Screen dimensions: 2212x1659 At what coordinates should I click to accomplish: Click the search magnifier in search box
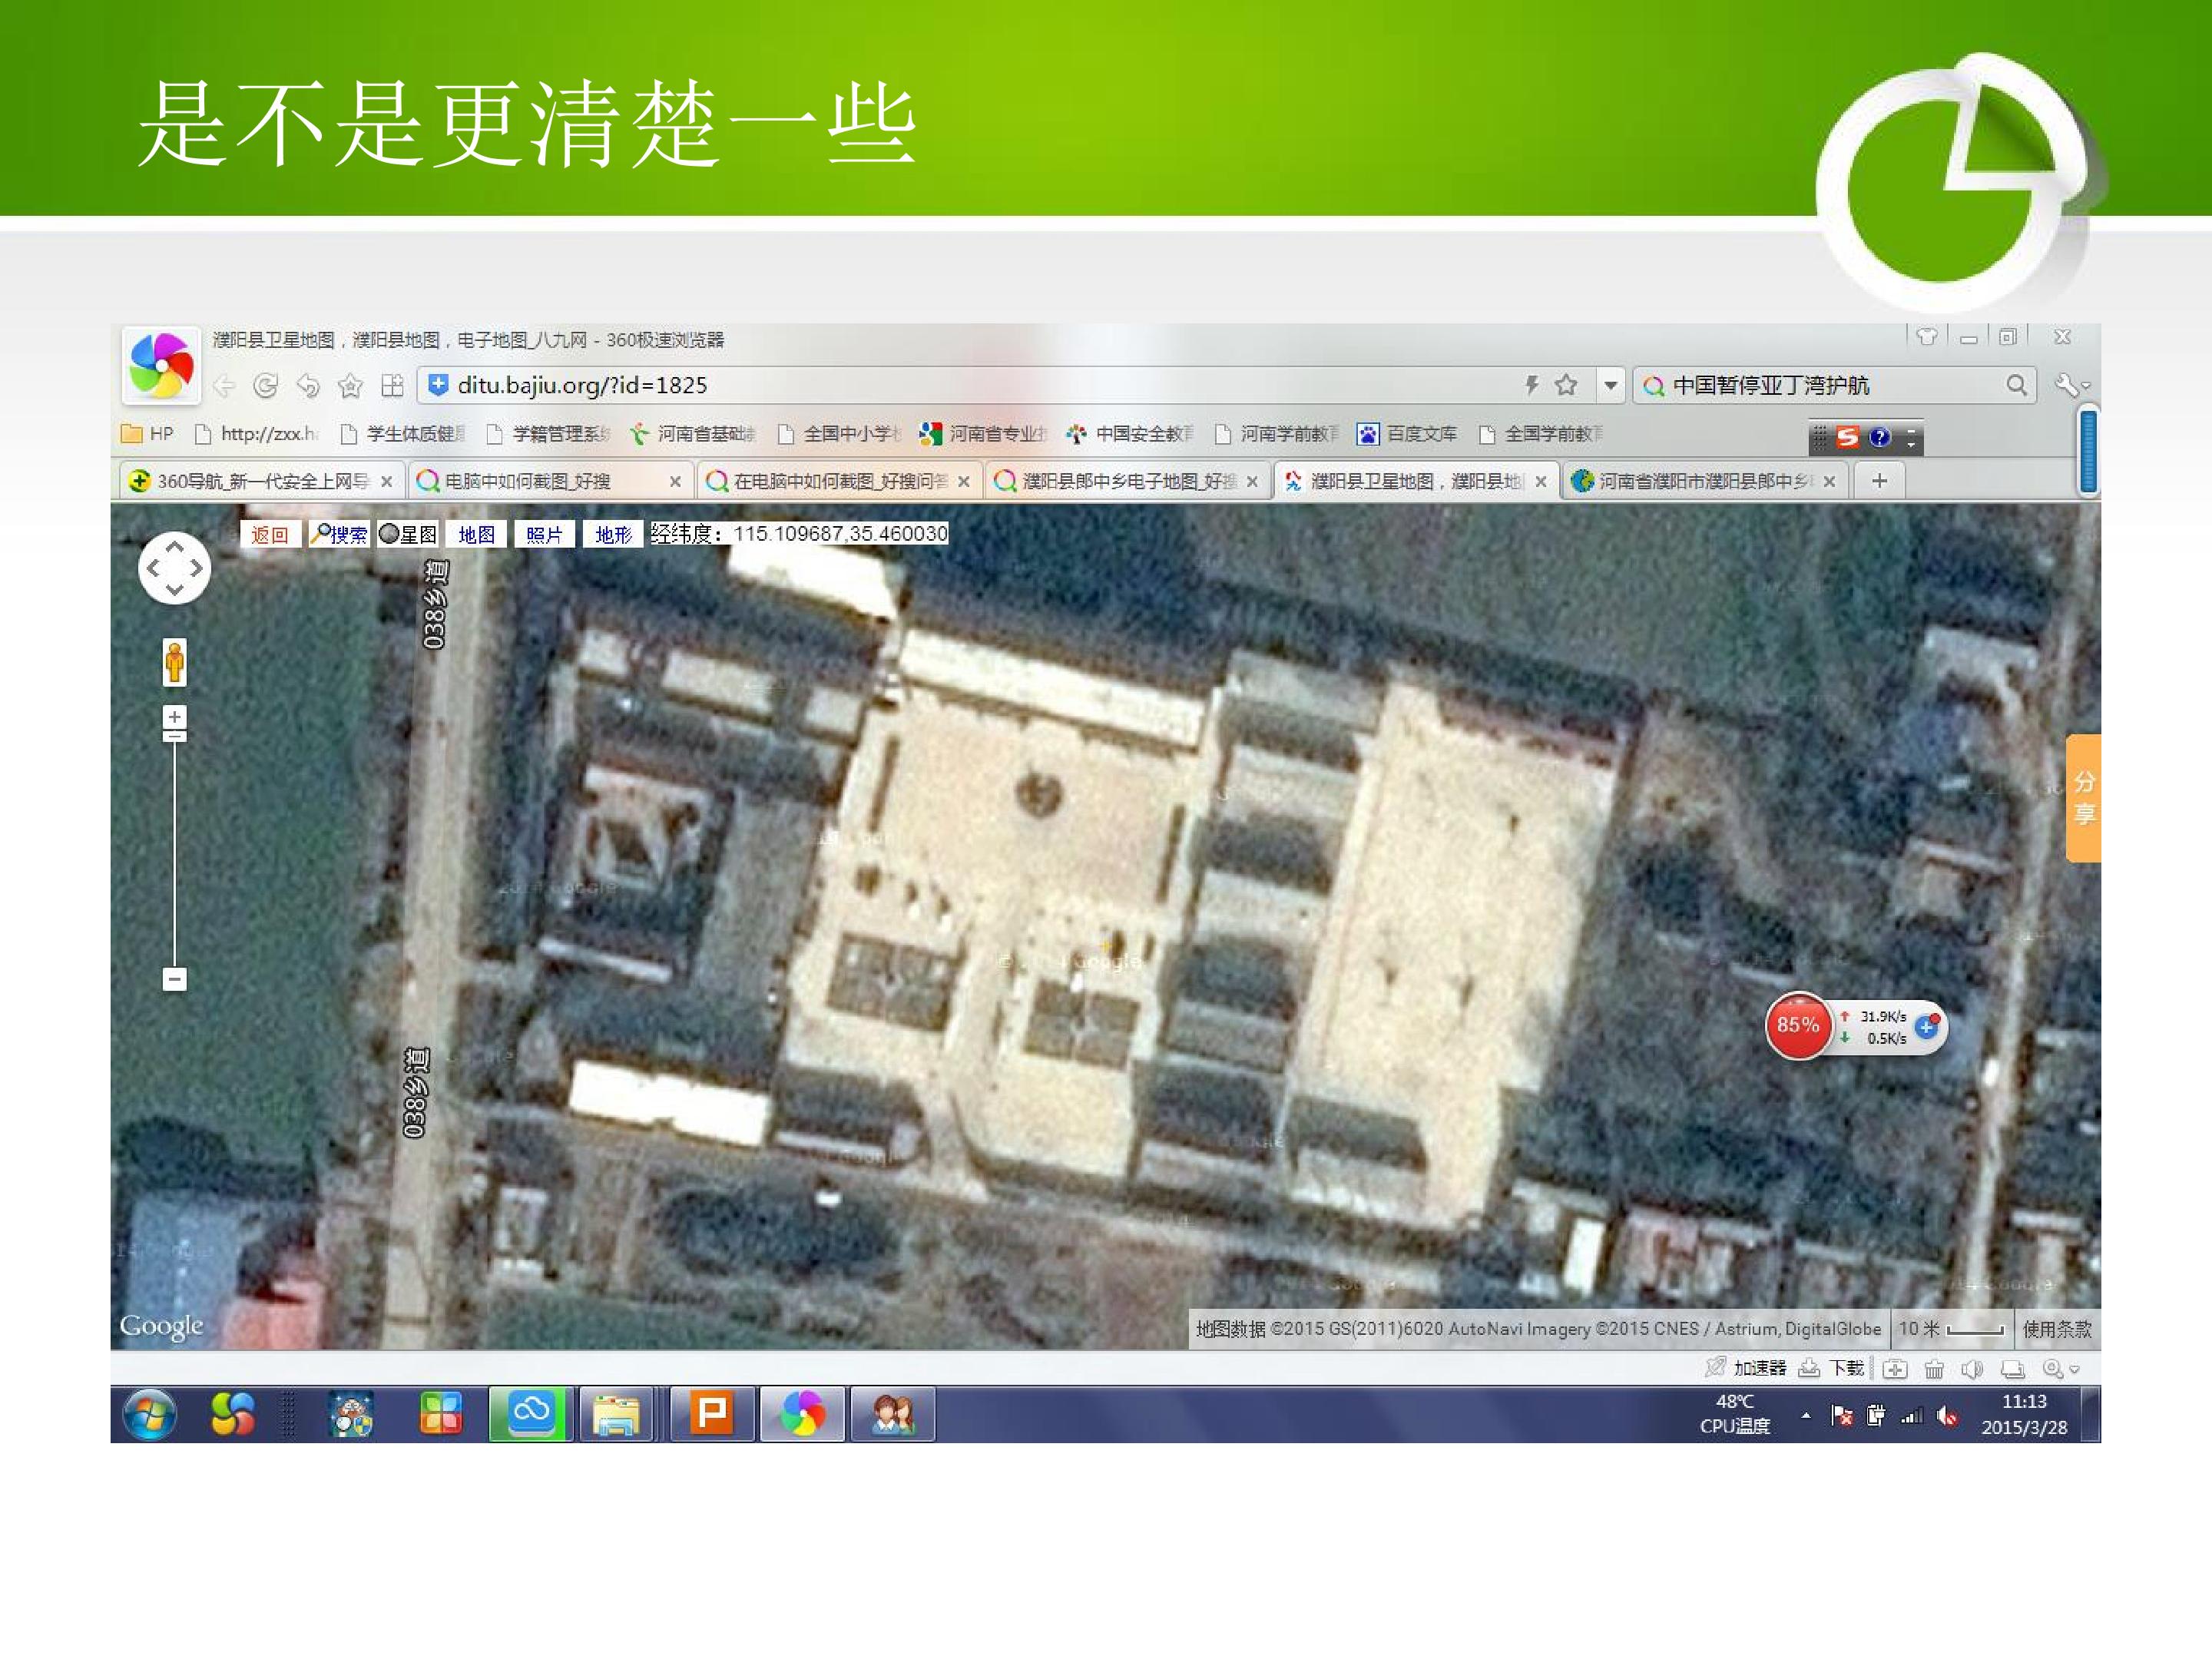[x=2016, y=385]
